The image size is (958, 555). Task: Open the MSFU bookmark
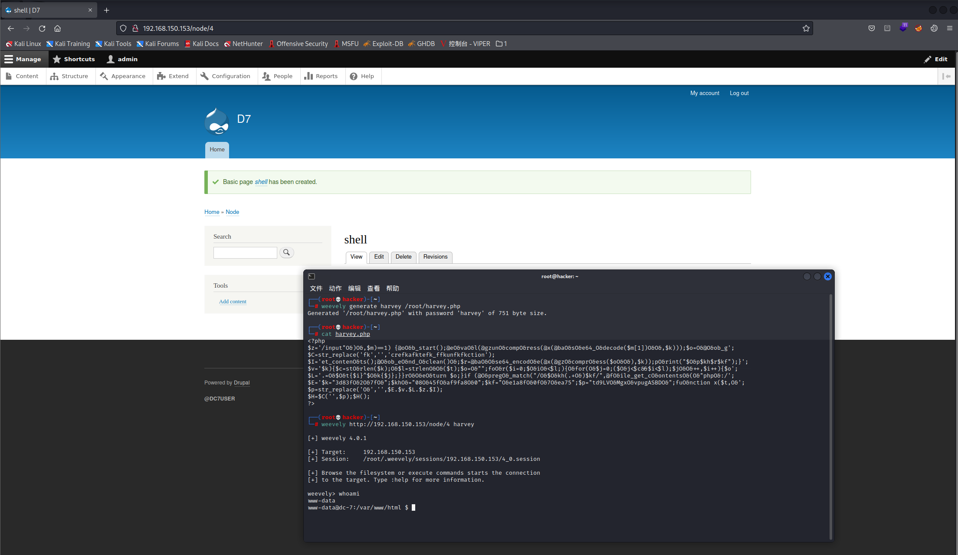tap(346, 44)
